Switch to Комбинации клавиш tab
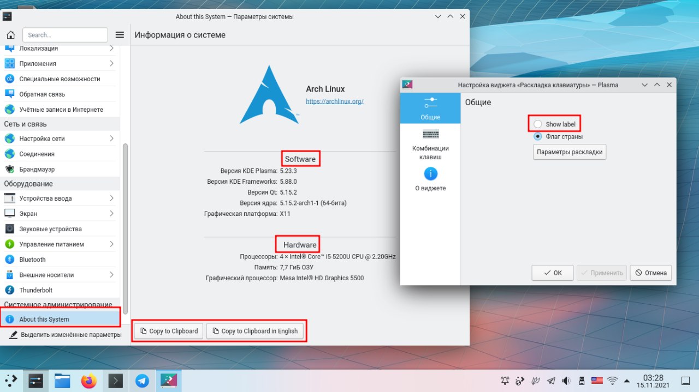Image resolution: width=699 pixels, height=392 pixels. click(x=430, y=144)
